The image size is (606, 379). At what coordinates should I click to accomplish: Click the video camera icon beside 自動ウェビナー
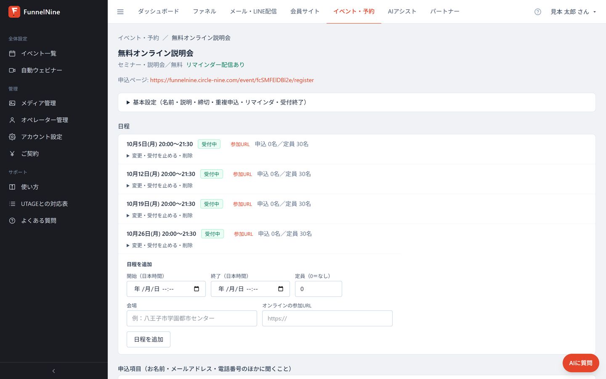tap(12, 70)
